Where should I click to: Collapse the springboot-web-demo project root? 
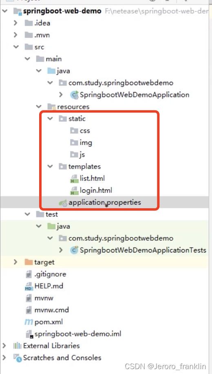coord(4,11)
